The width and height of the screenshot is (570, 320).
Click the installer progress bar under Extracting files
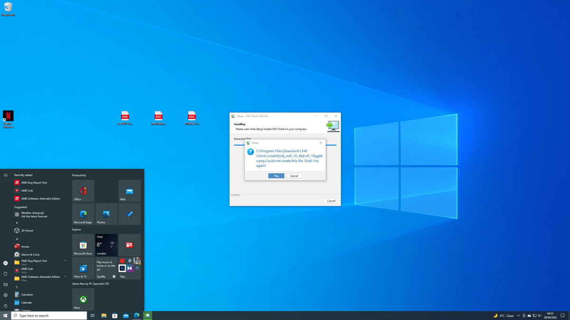(x=285, y=145)
